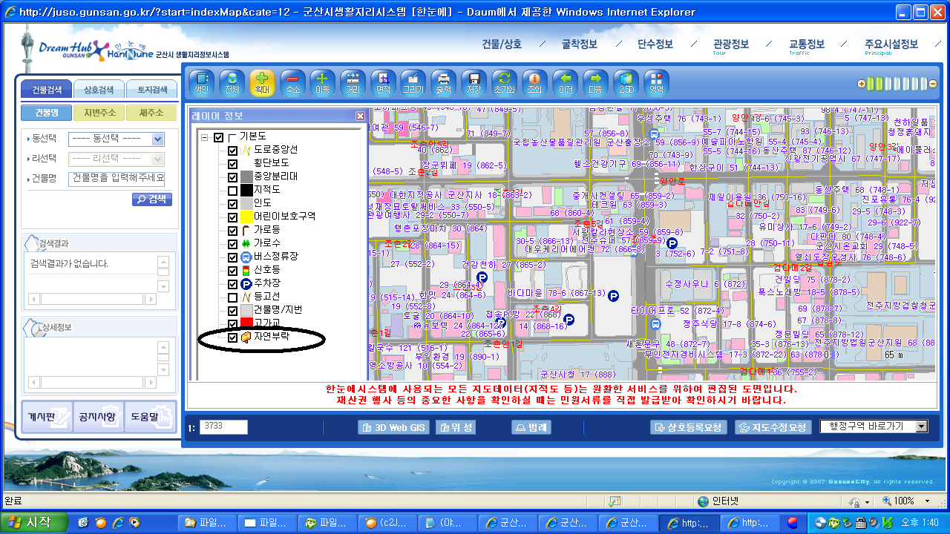Reset the map with 초기화 icon
The height and width of the screenshot is (534, 950).
[504, 82]
